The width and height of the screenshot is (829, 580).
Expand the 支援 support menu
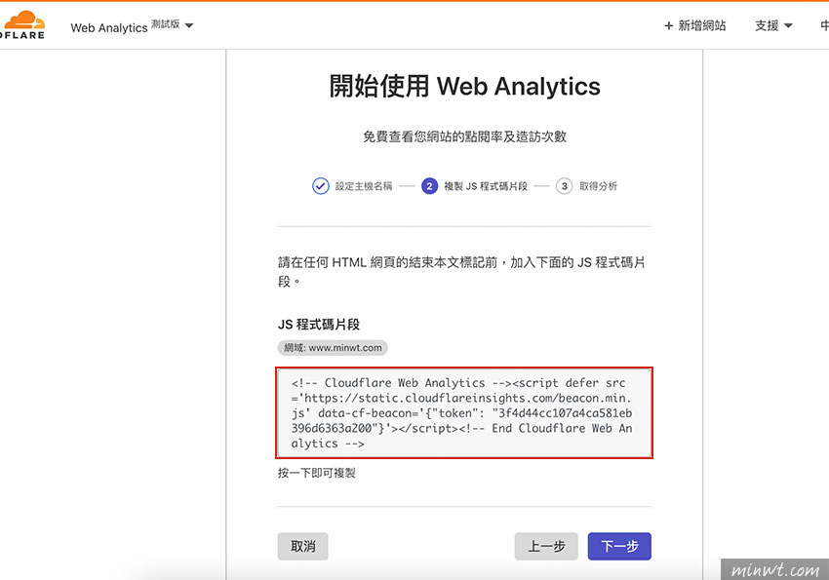pos(773,25)
